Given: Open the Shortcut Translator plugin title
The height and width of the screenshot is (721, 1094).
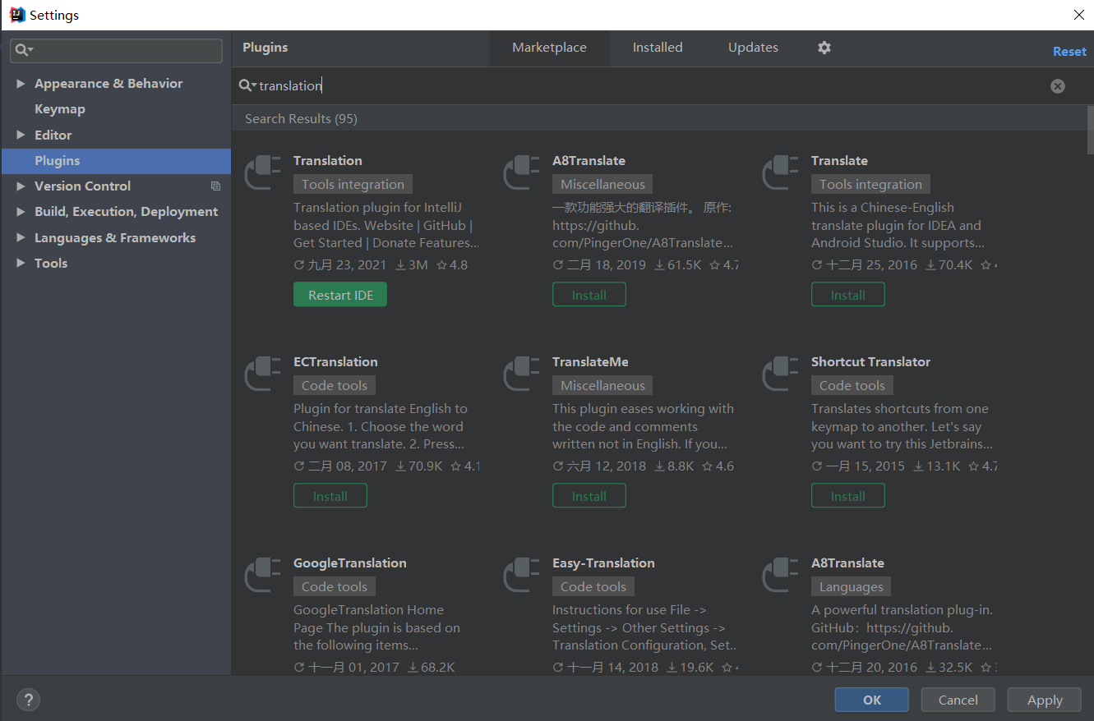Looking at the screenshot, I should click(x=870, y=362).
